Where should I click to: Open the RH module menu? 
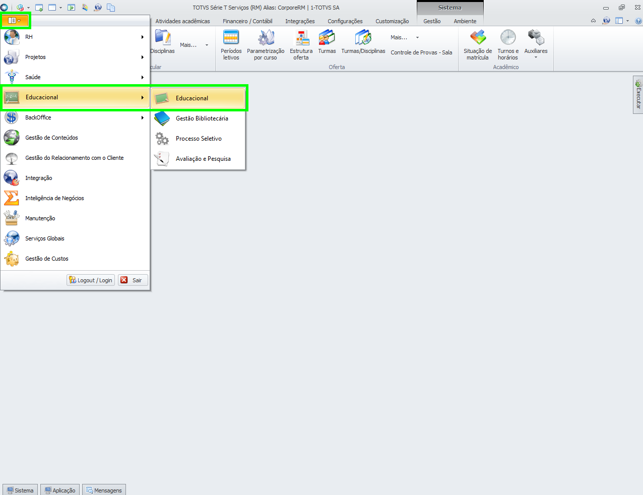pyautogui.click(x=75, y=37)
